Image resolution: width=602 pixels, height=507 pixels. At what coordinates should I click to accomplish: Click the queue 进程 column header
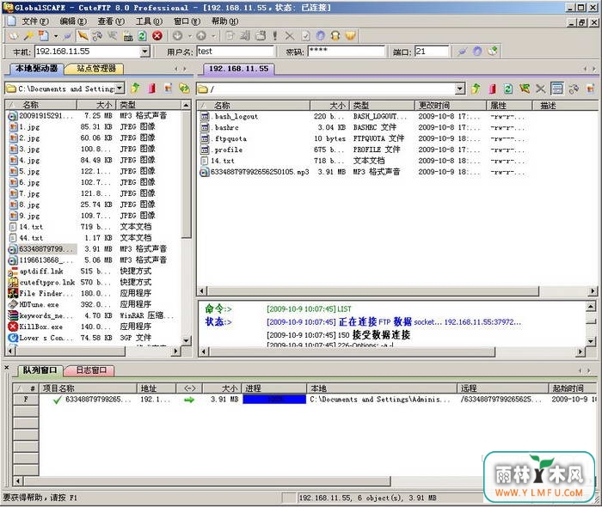273,388
